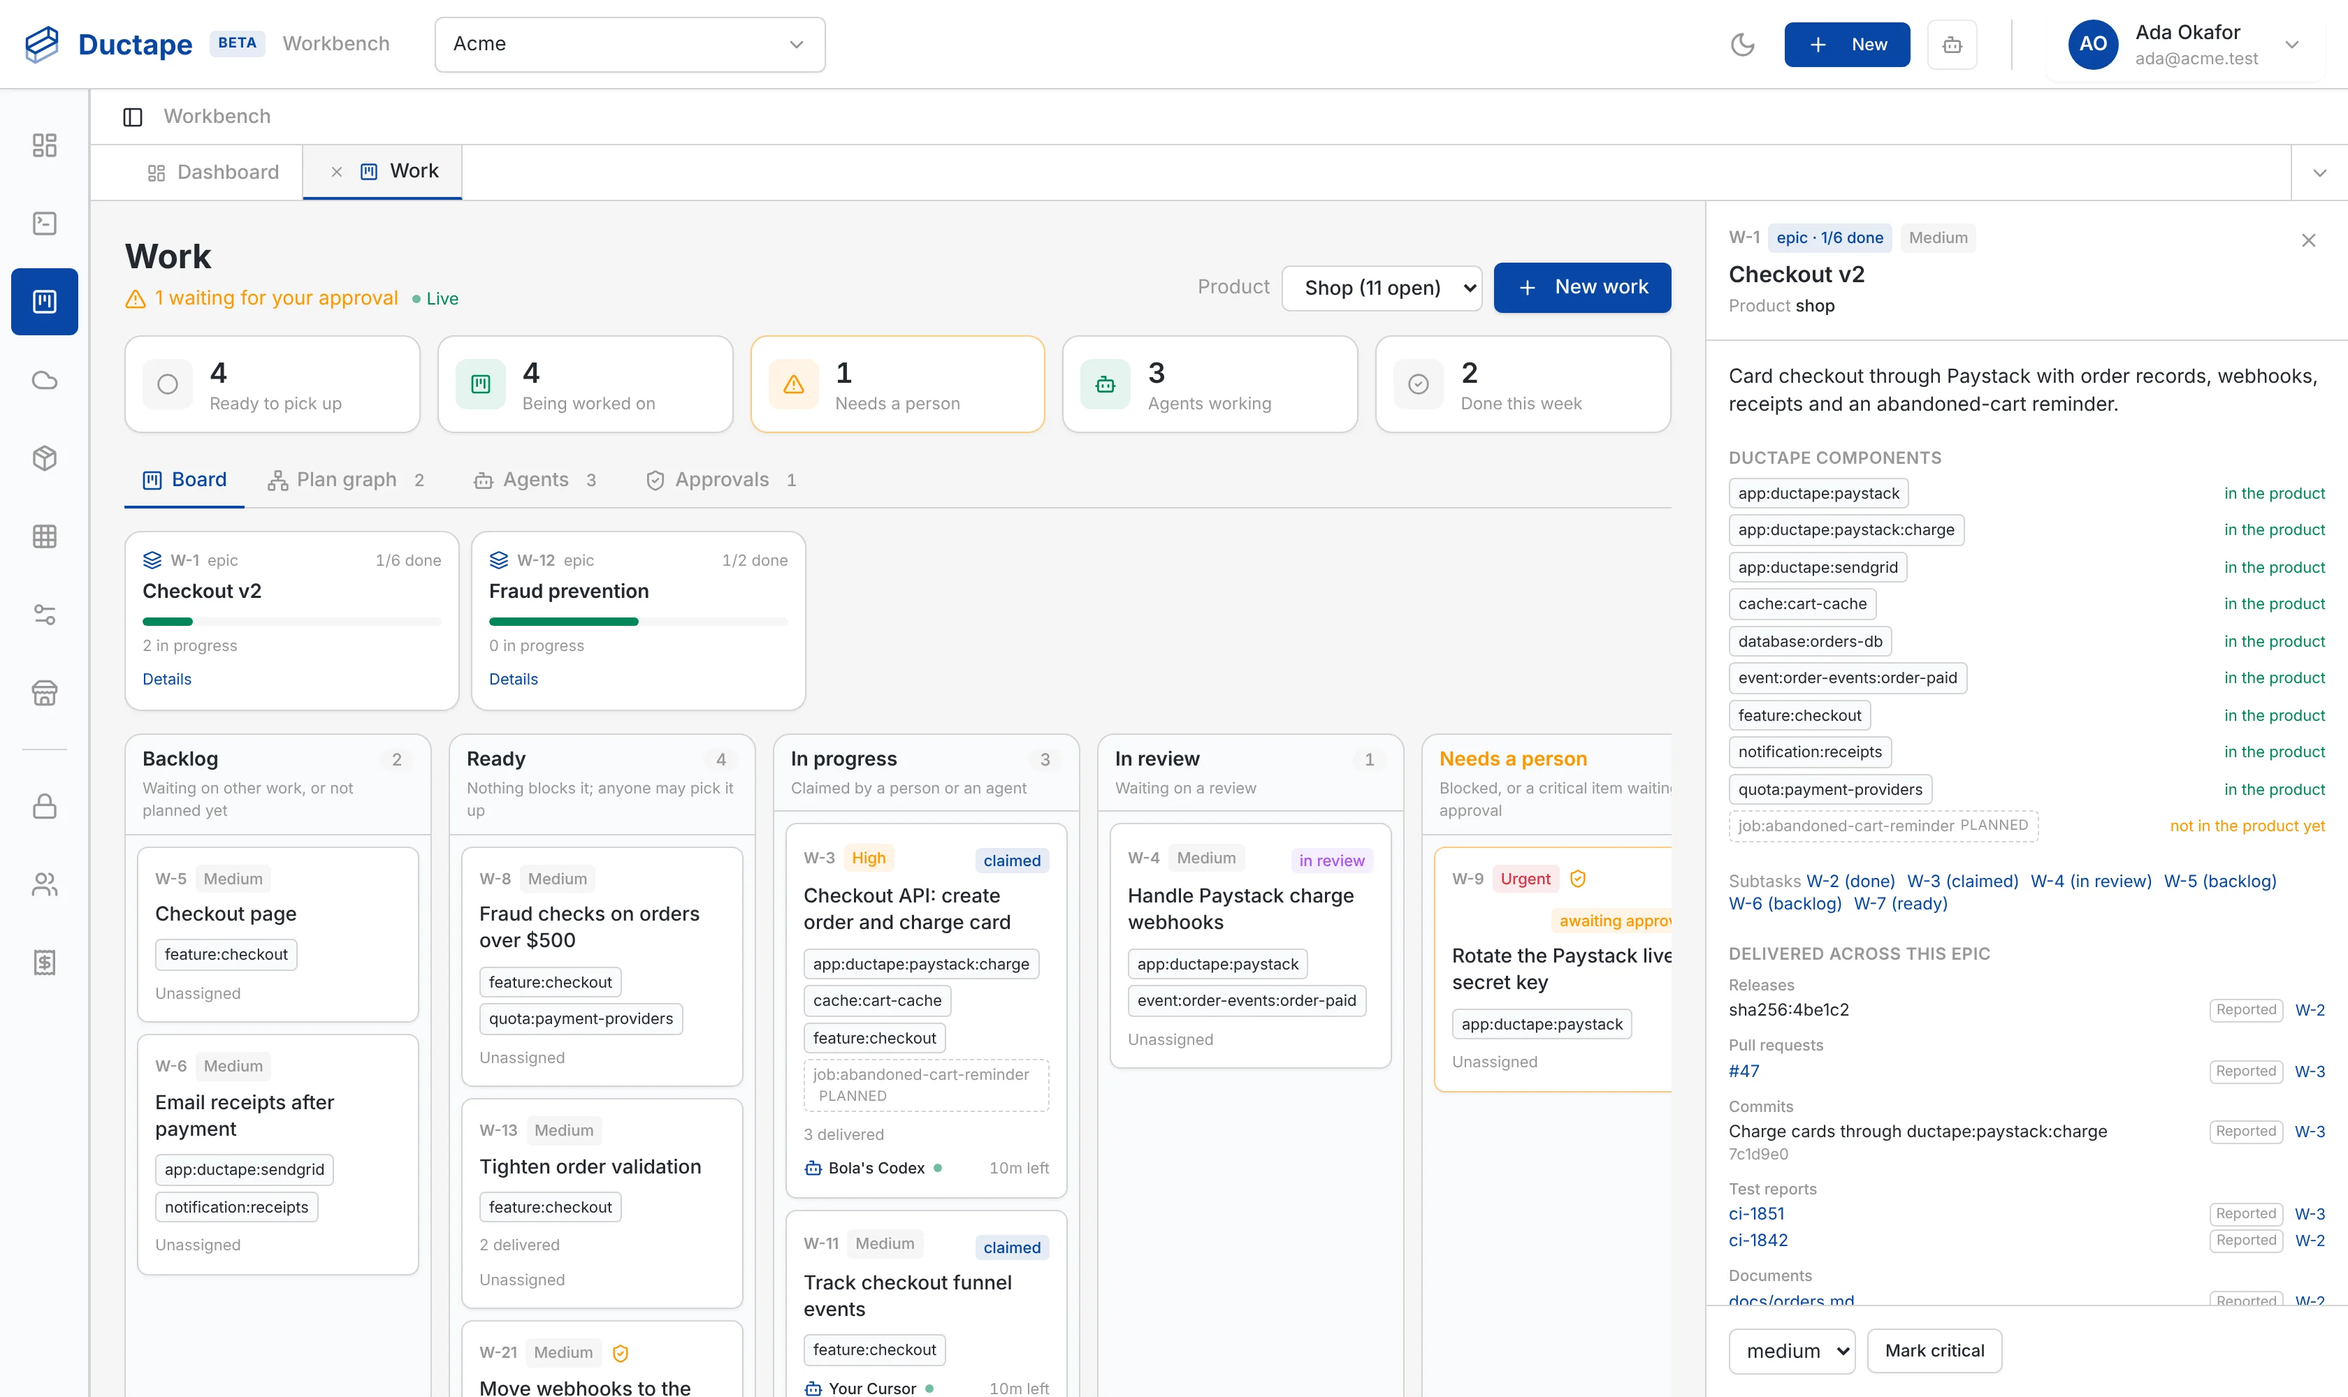Open Details link on Fraud prevention epic
This screenshot has height=1397, width=2348.
(514, 680)
